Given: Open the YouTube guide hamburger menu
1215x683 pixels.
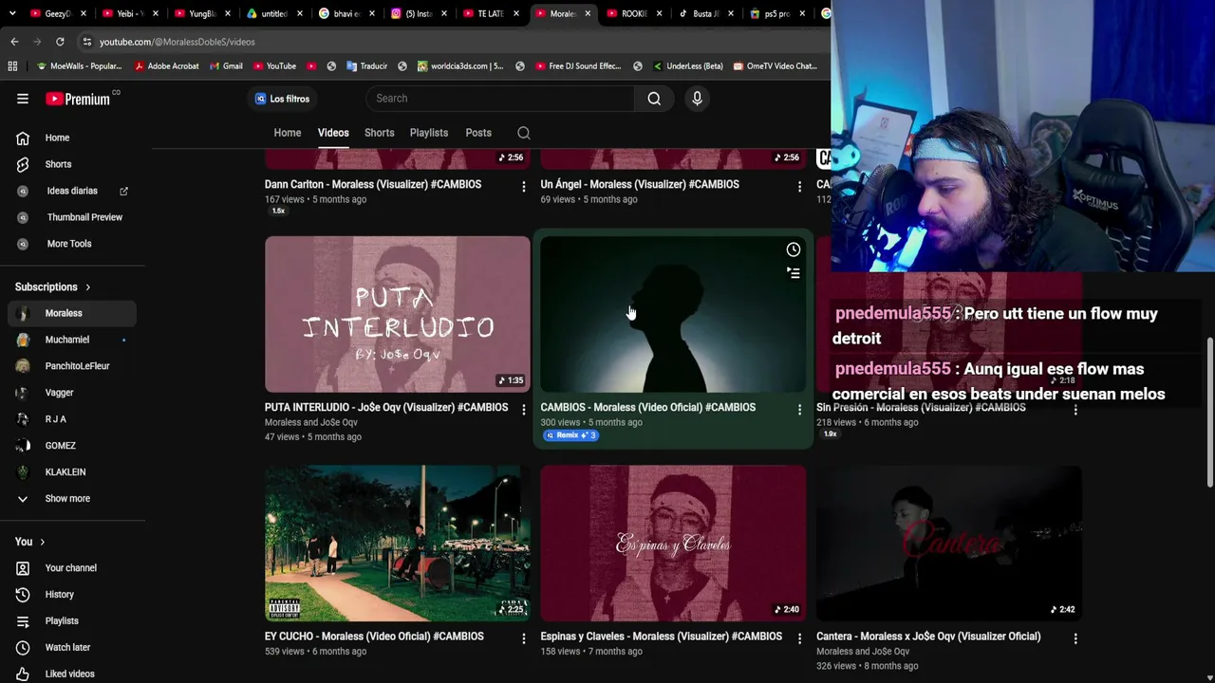Looking at the screenshot, I should click(23, 99).
